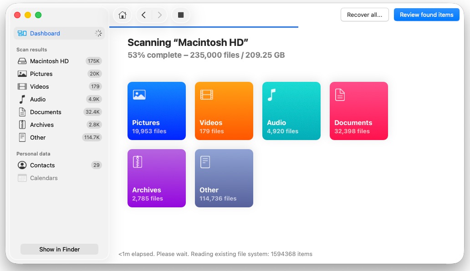The width and height of the screenshot is (470, 271).
Task: Click the 114,736 files count text
Action: (218, 198)
